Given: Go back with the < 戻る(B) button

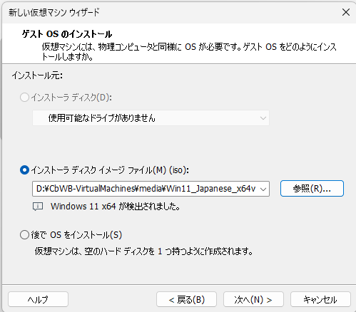Looking at the screenshot, I should pos(186,299).
